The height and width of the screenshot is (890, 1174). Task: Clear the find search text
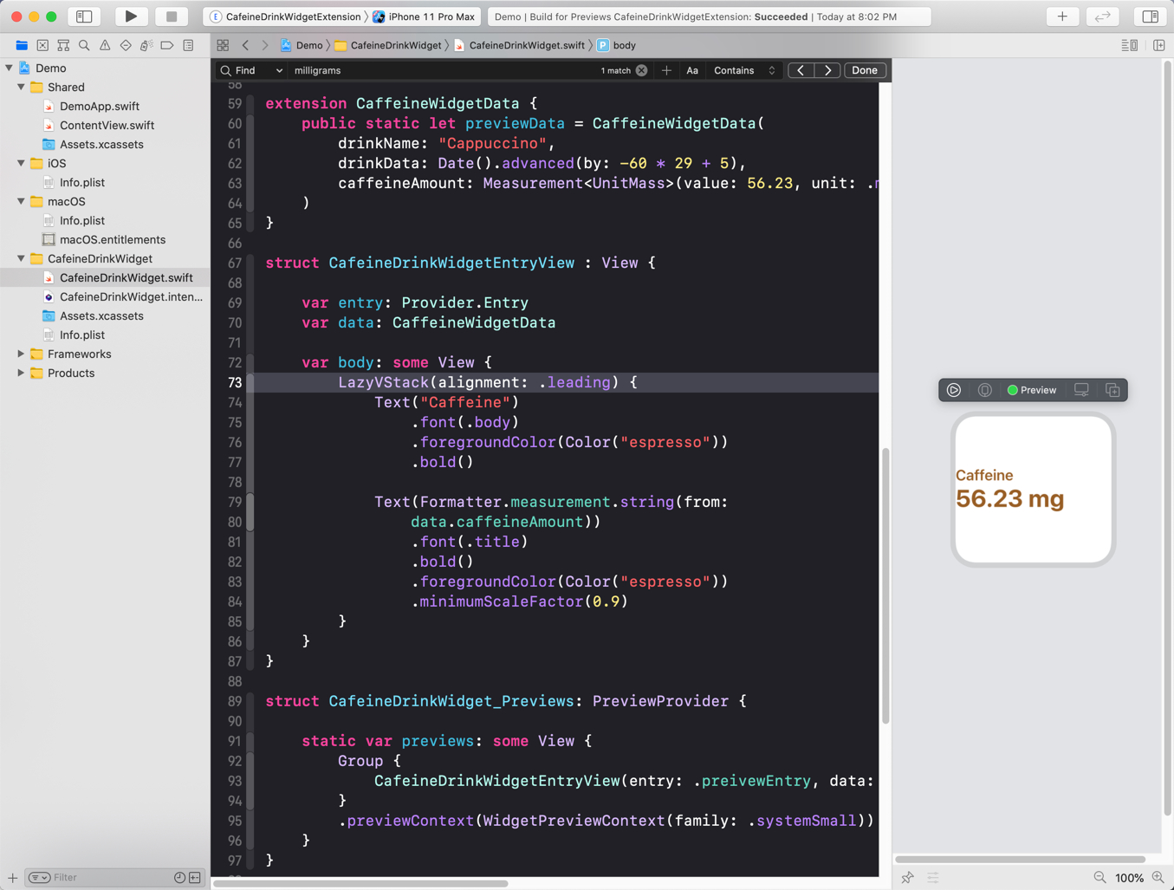click(641, 70)
